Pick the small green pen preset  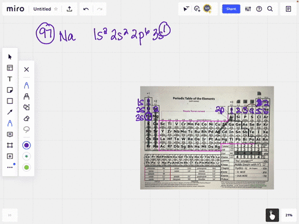26,156
